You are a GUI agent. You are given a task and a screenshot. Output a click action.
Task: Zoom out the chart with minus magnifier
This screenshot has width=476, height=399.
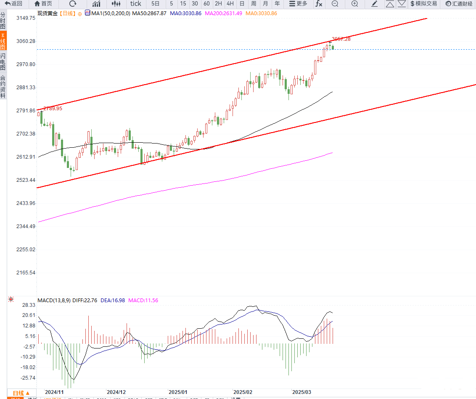coord(335,4)
